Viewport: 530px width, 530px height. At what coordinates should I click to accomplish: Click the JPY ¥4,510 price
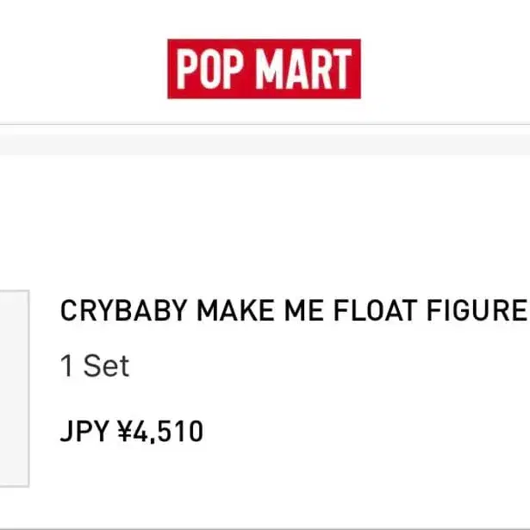(131, 431)
